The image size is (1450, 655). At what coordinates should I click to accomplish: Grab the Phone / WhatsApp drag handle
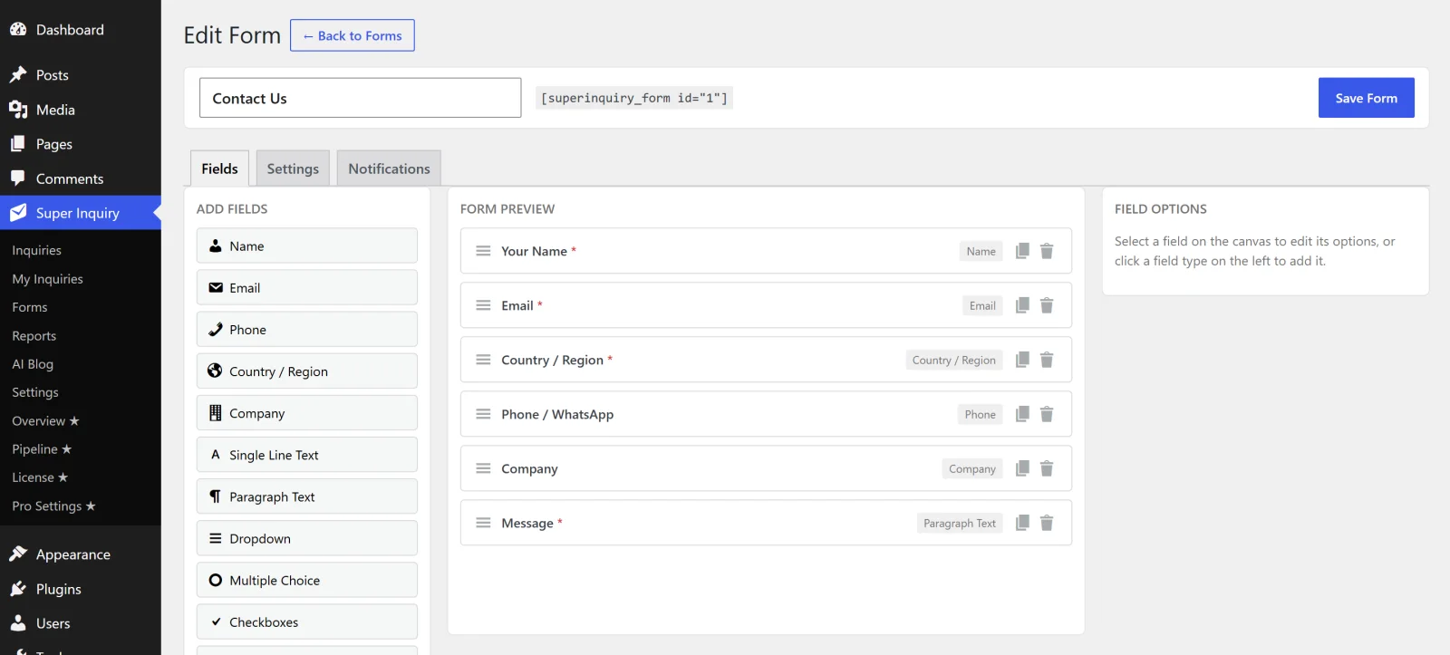[x=483, y=414]
